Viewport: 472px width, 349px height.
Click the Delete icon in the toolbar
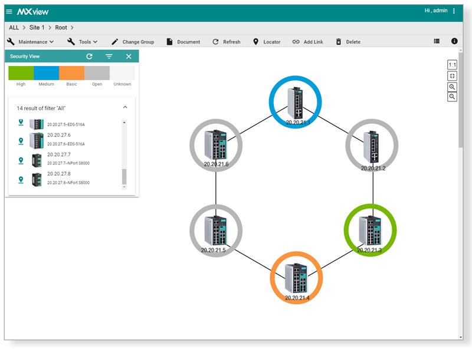337,41
